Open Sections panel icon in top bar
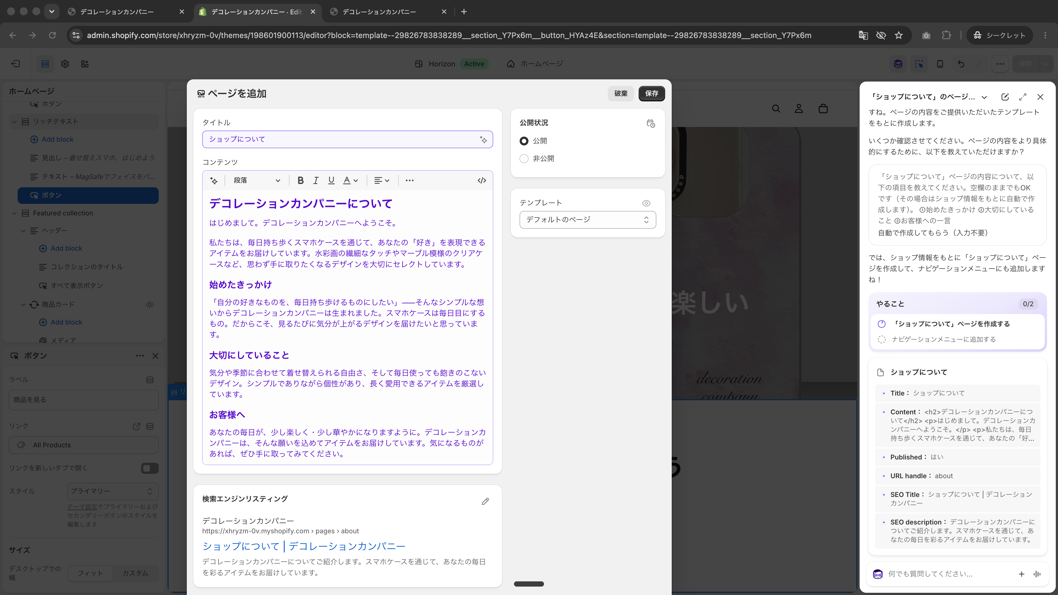The height and width of the screenshot is (595, 1058). coord(45,64)
